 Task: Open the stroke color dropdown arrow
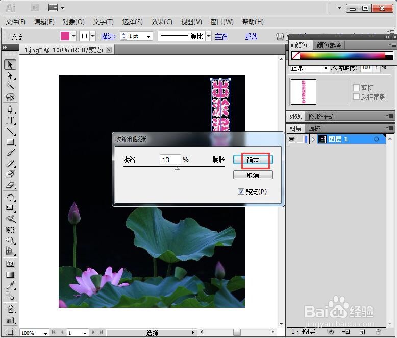coord(93,36)
